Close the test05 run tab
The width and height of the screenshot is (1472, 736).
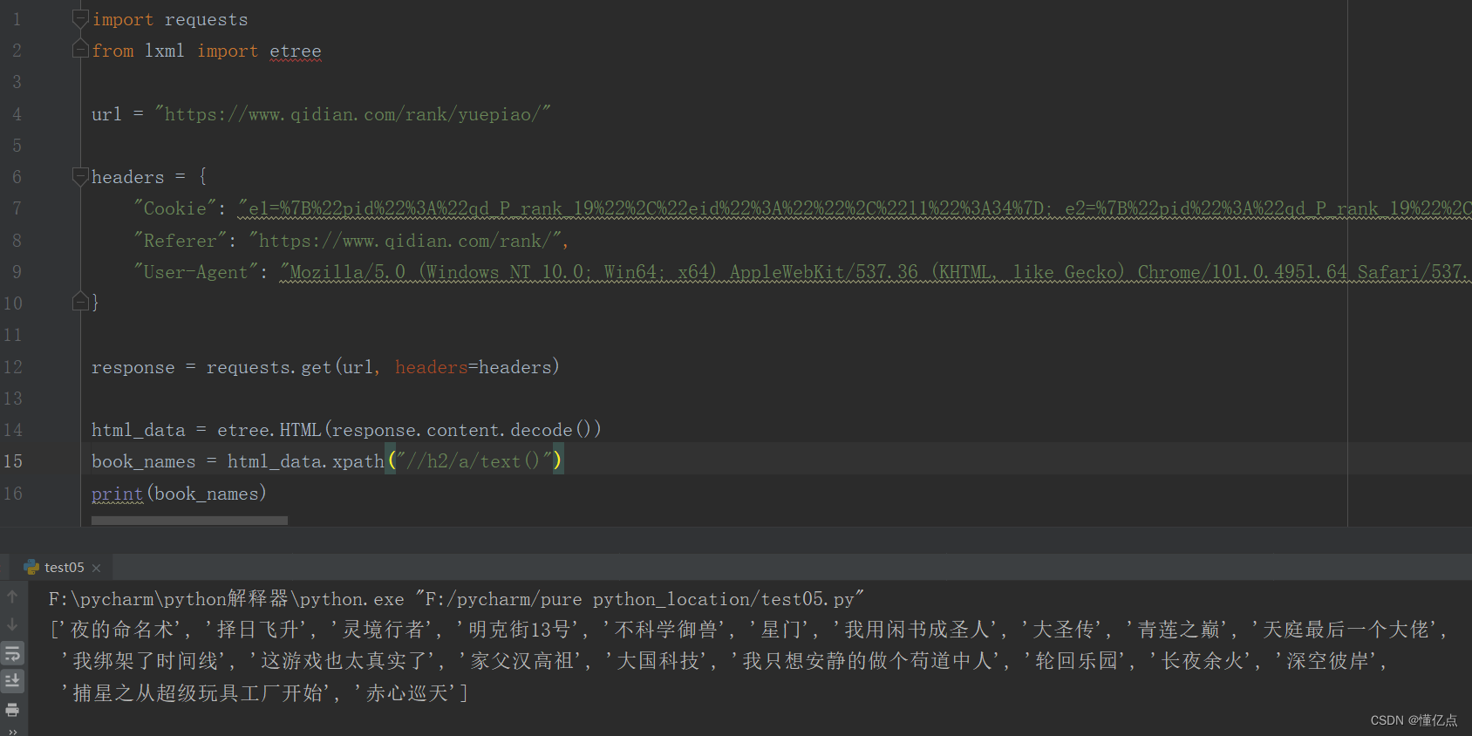pos(96,569)
